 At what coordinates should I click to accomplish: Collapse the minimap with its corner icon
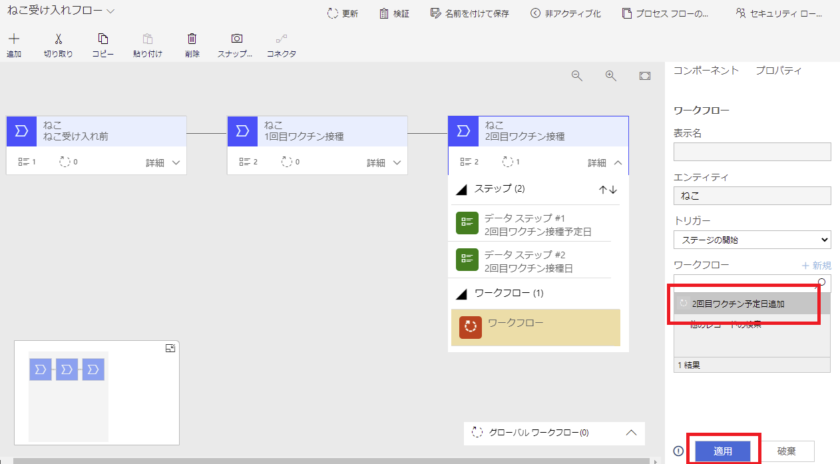click(170, 348)
